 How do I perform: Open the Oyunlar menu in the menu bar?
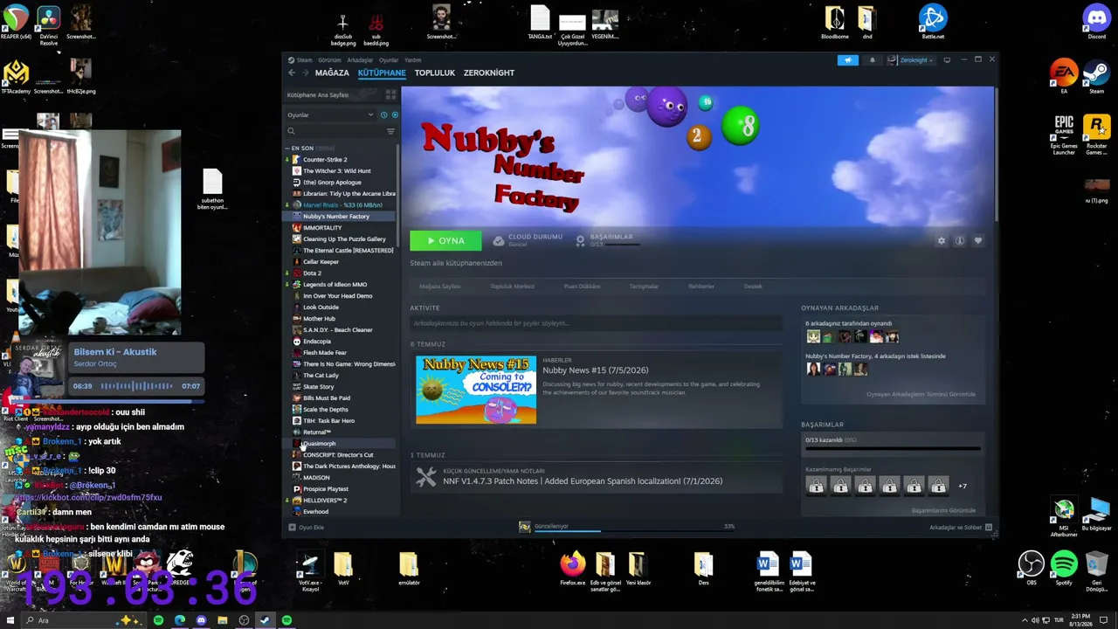pos(389,60)
